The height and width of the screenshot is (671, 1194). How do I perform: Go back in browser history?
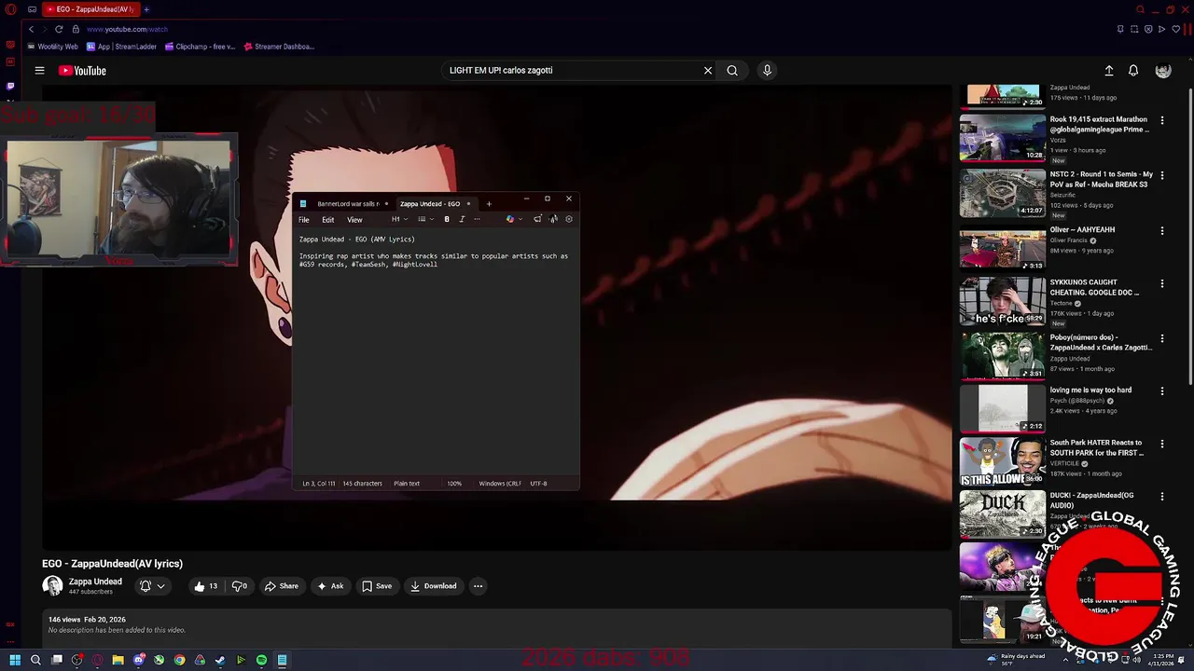click(31, 29)
